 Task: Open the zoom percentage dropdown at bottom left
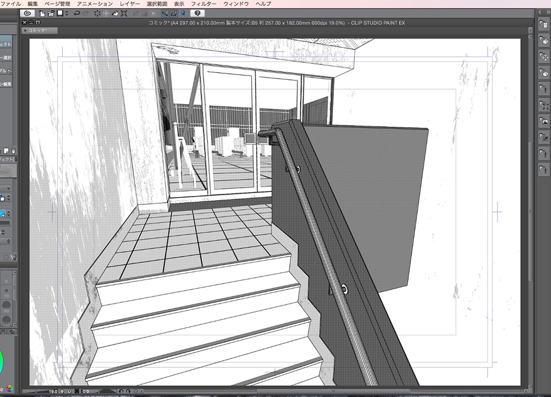tap(53, 391)
